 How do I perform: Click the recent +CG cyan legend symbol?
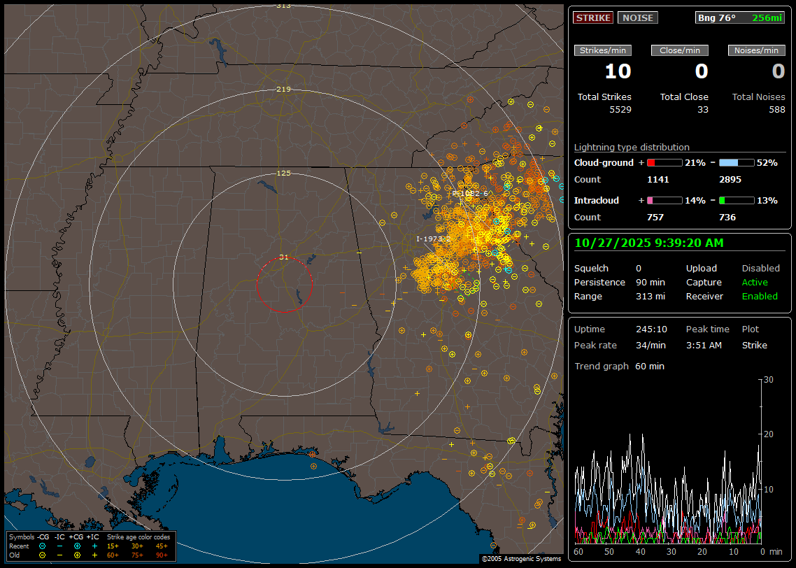pyautogui.click(x=77, y=546)
